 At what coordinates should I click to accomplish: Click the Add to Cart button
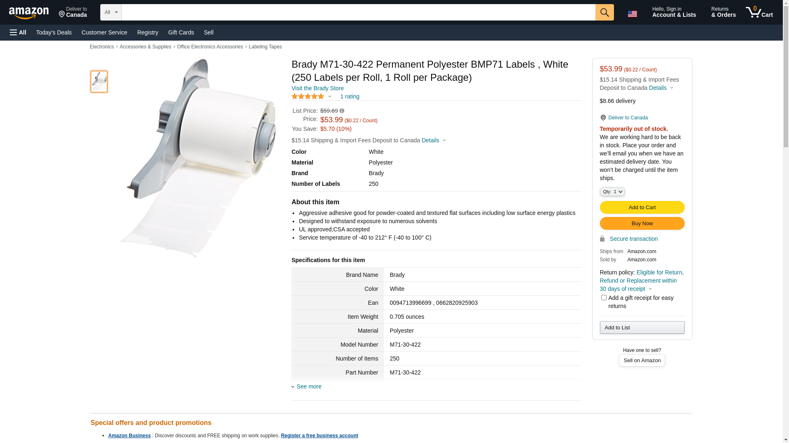point(642,207)
